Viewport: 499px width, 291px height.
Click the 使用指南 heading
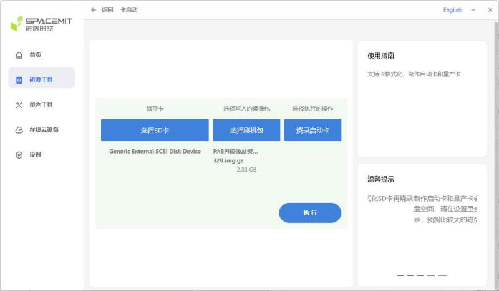[x=380, y=56]
